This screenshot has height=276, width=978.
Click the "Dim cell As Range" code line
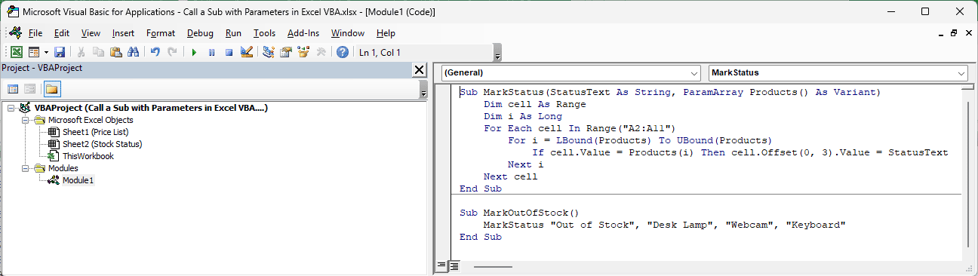(535, 104)
